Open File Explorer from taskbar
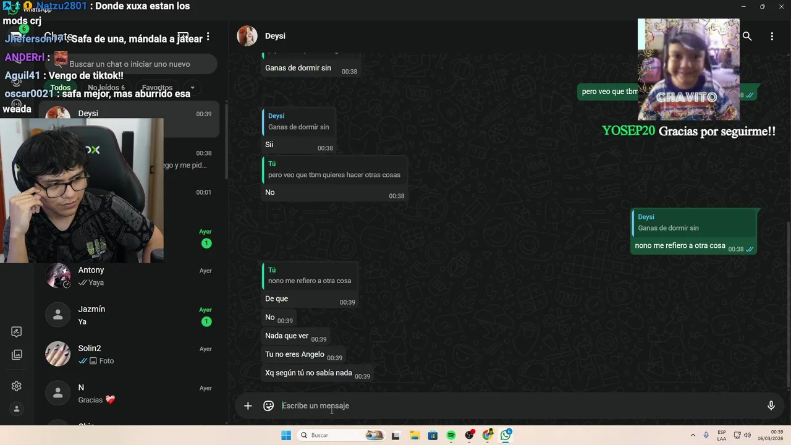Image resolution: width=791 pixels, height=445 pixels. (415, 435)
